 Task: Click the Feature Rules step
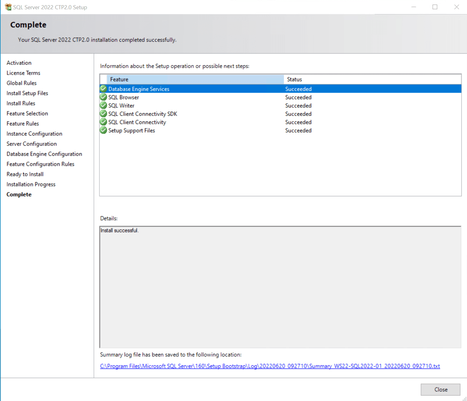pos(23,124)
